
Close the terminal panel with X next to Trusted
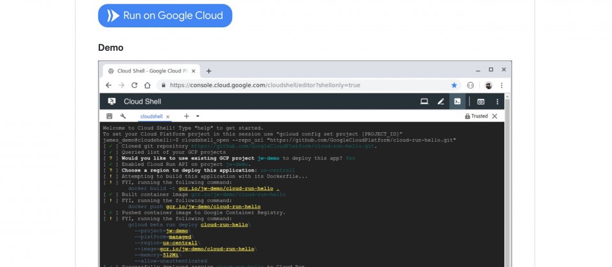(x=495, y=116)
